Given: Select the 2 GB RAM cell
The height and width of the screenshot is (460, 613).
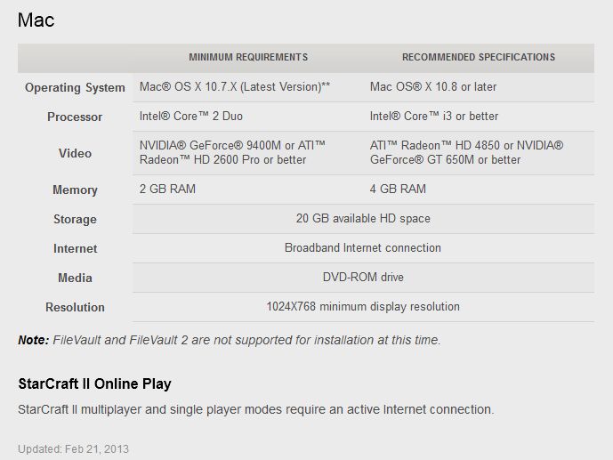Looking at the screenshot, I should (167, 189).
